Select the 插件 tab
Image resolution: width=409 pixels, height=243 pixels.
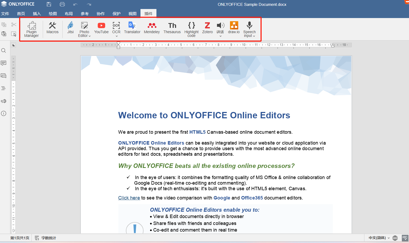tap(148, 14)
